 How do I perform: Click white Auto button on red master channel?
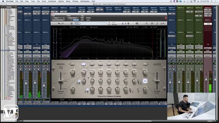[208, 24]
